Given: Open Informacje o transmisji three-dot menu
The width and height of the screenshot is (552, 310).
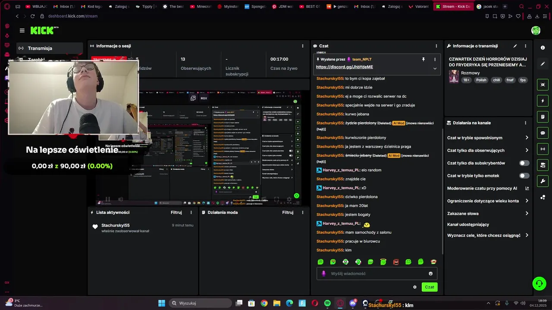Looking at the screenshot, I should coord(525,46).
